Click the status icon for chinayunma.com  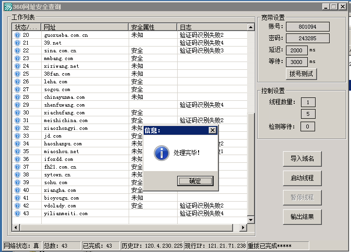coord(17,97)
